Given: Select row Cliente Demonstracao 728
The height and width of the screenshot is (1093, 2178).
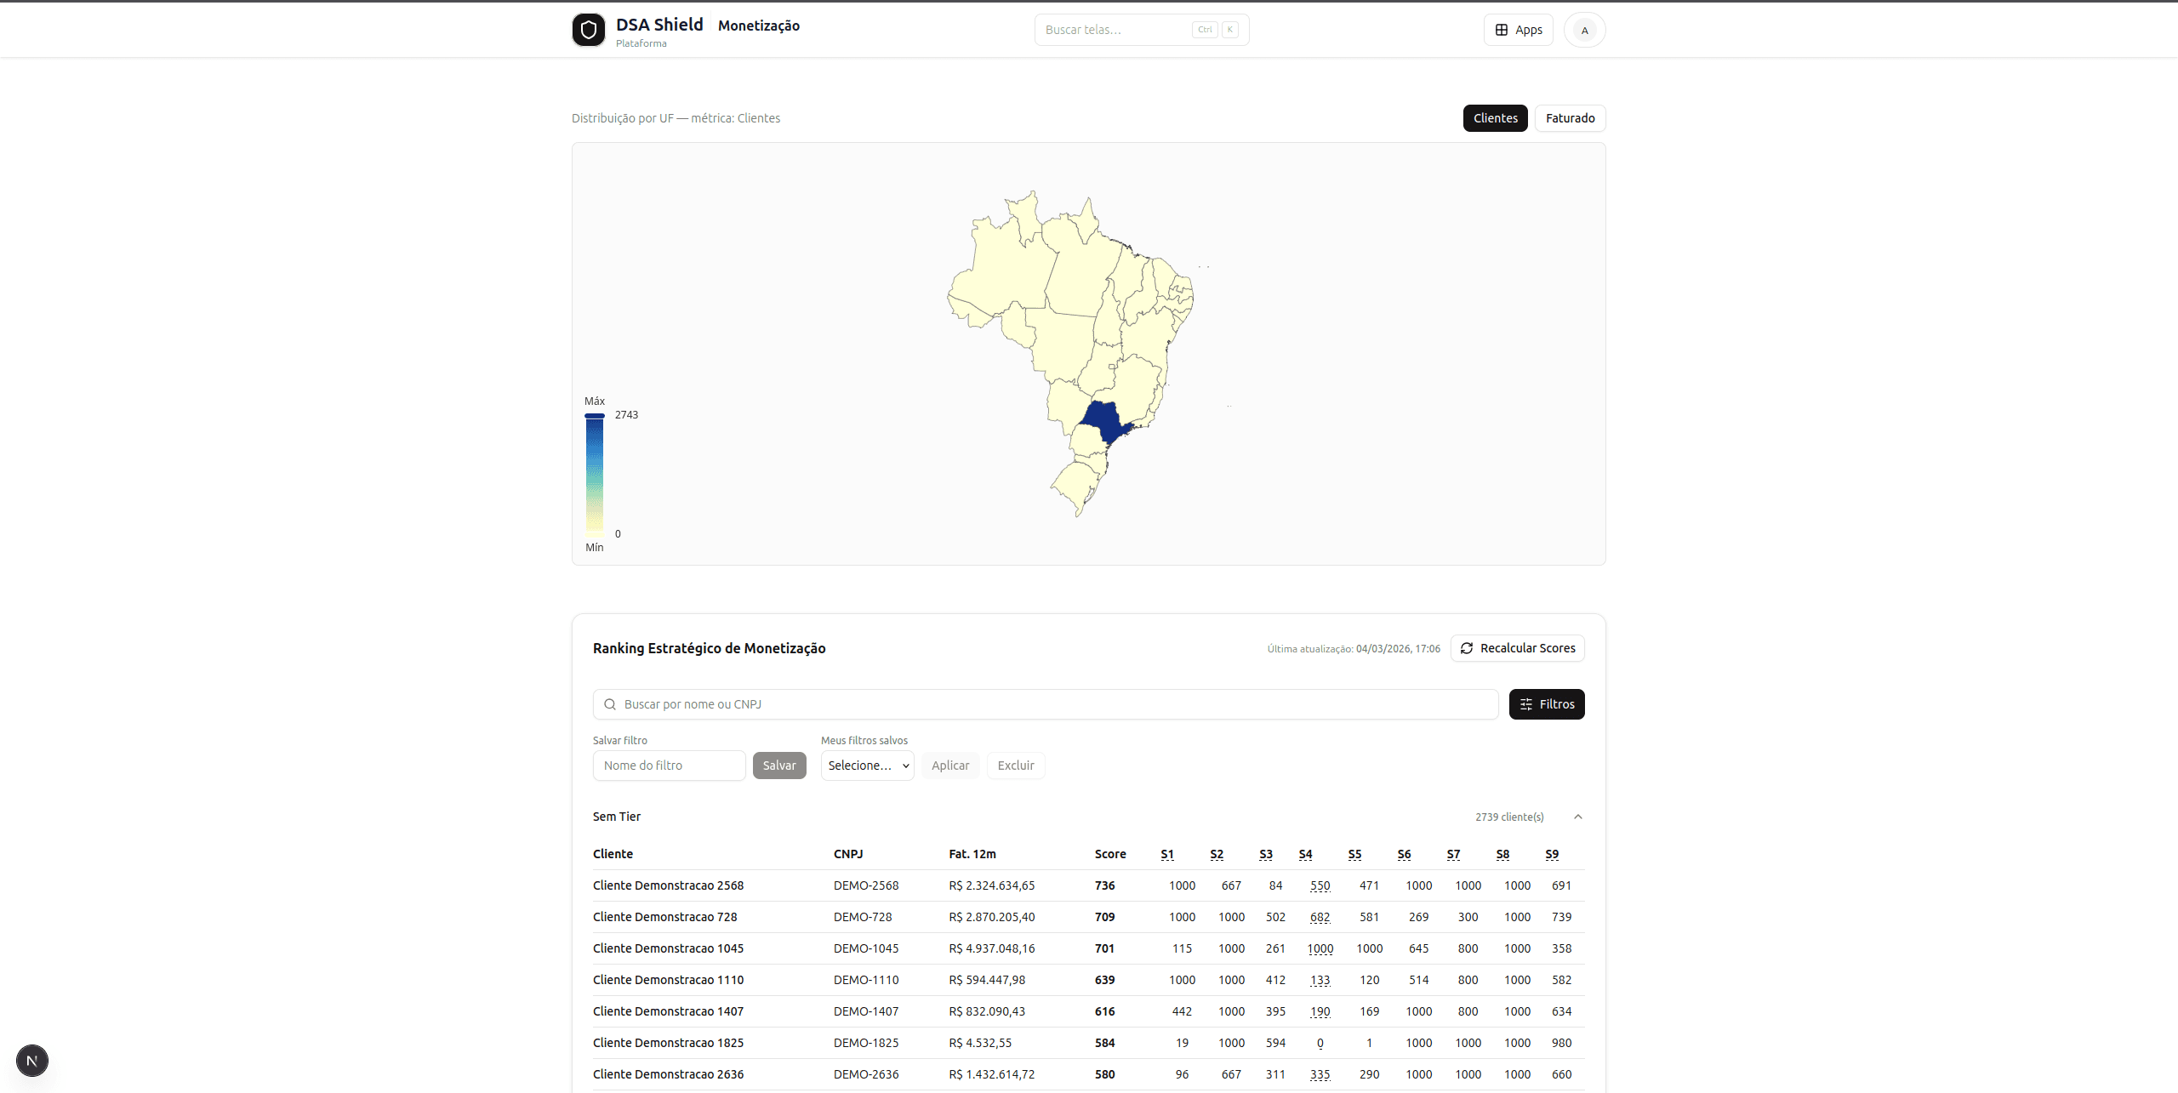Looking at the screenshot, I should [1089, 917].
